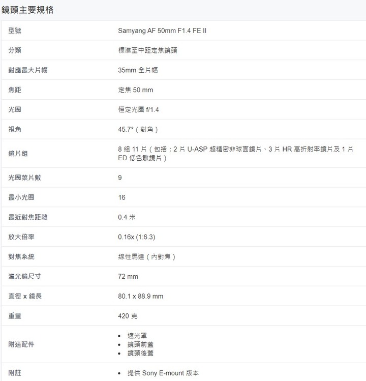Click the value 恒定光圈 f/1.4

tap(138, 109)
